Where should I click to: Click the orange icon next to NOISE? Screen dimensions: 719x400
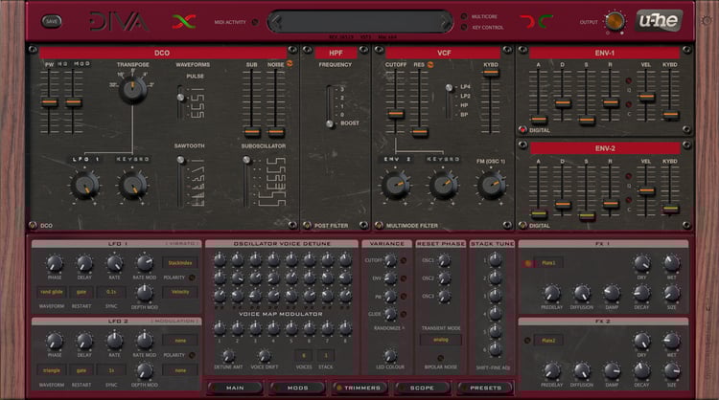tap(290, 64)
